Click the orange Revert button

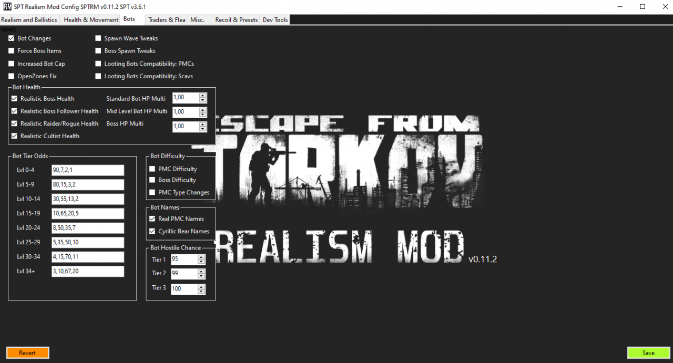coord(27,353)
